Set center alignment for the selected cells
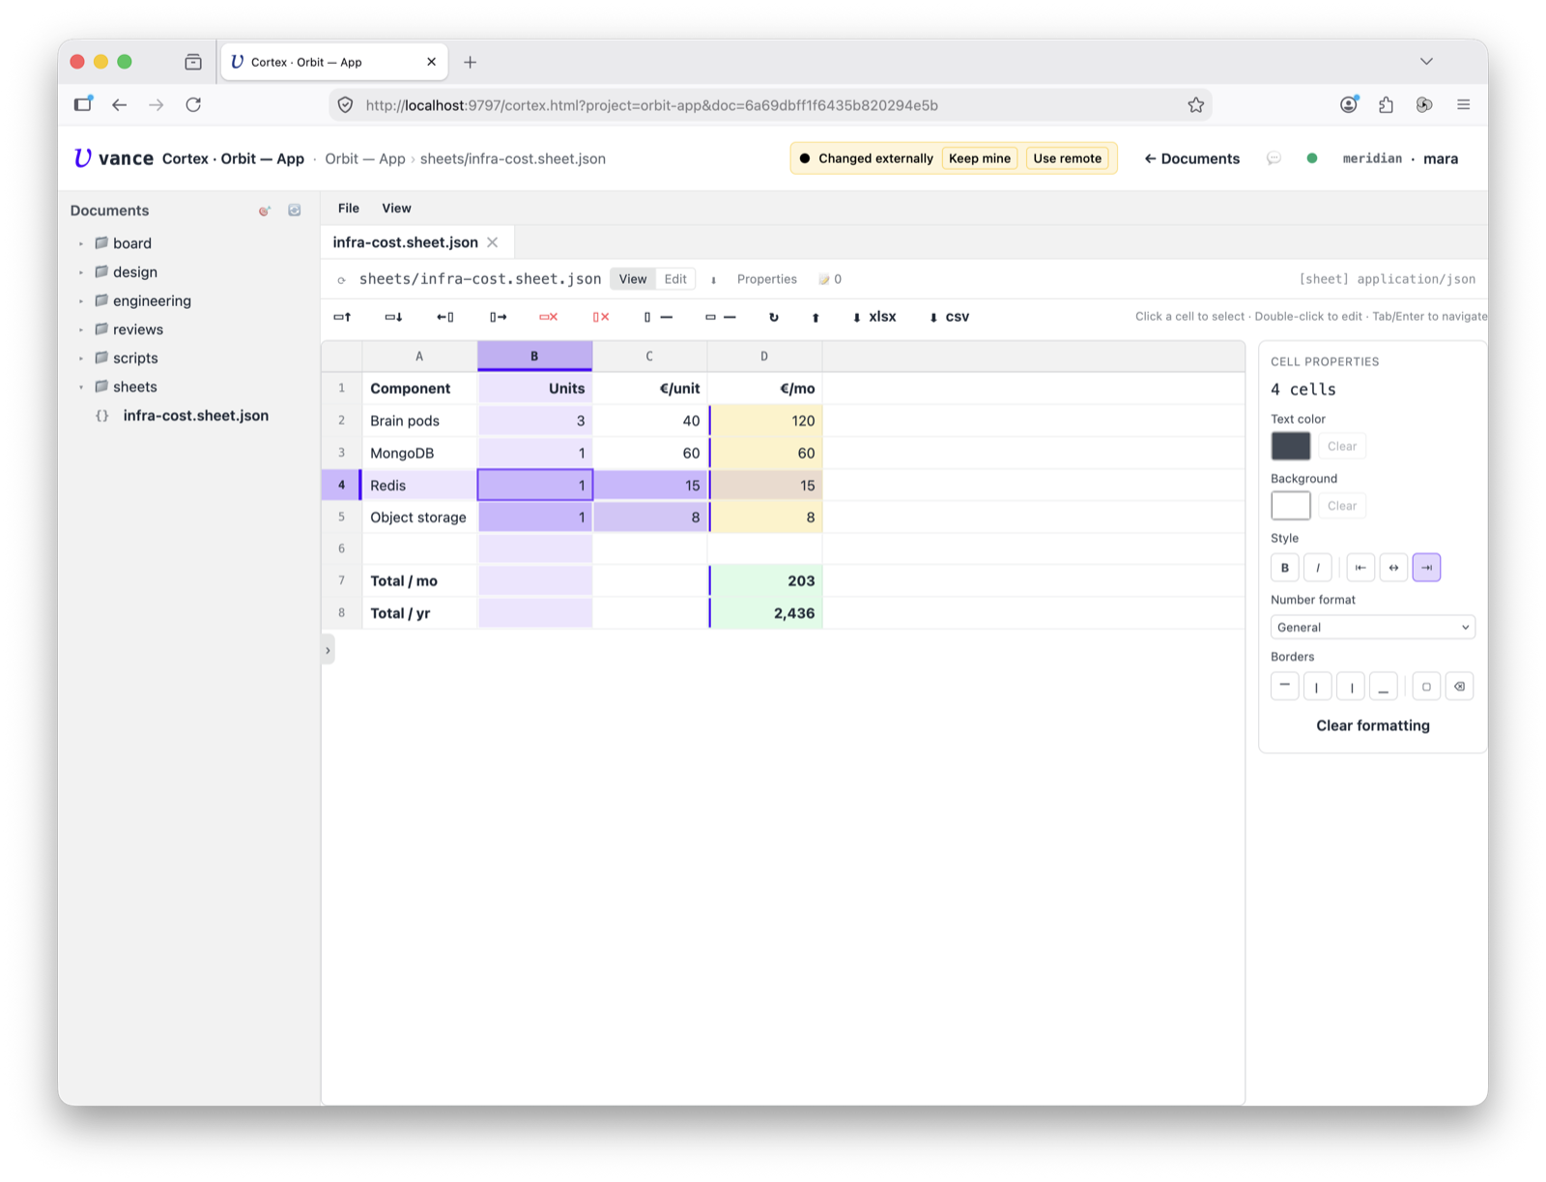The image size is (1546, 1182). click(x=1393, y=568)
